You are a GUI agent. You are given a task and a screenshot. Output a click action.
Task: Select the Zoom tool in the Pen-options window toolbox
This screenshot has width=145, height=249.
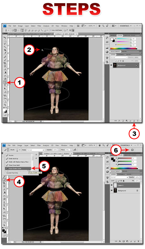(x=5, y=105)
